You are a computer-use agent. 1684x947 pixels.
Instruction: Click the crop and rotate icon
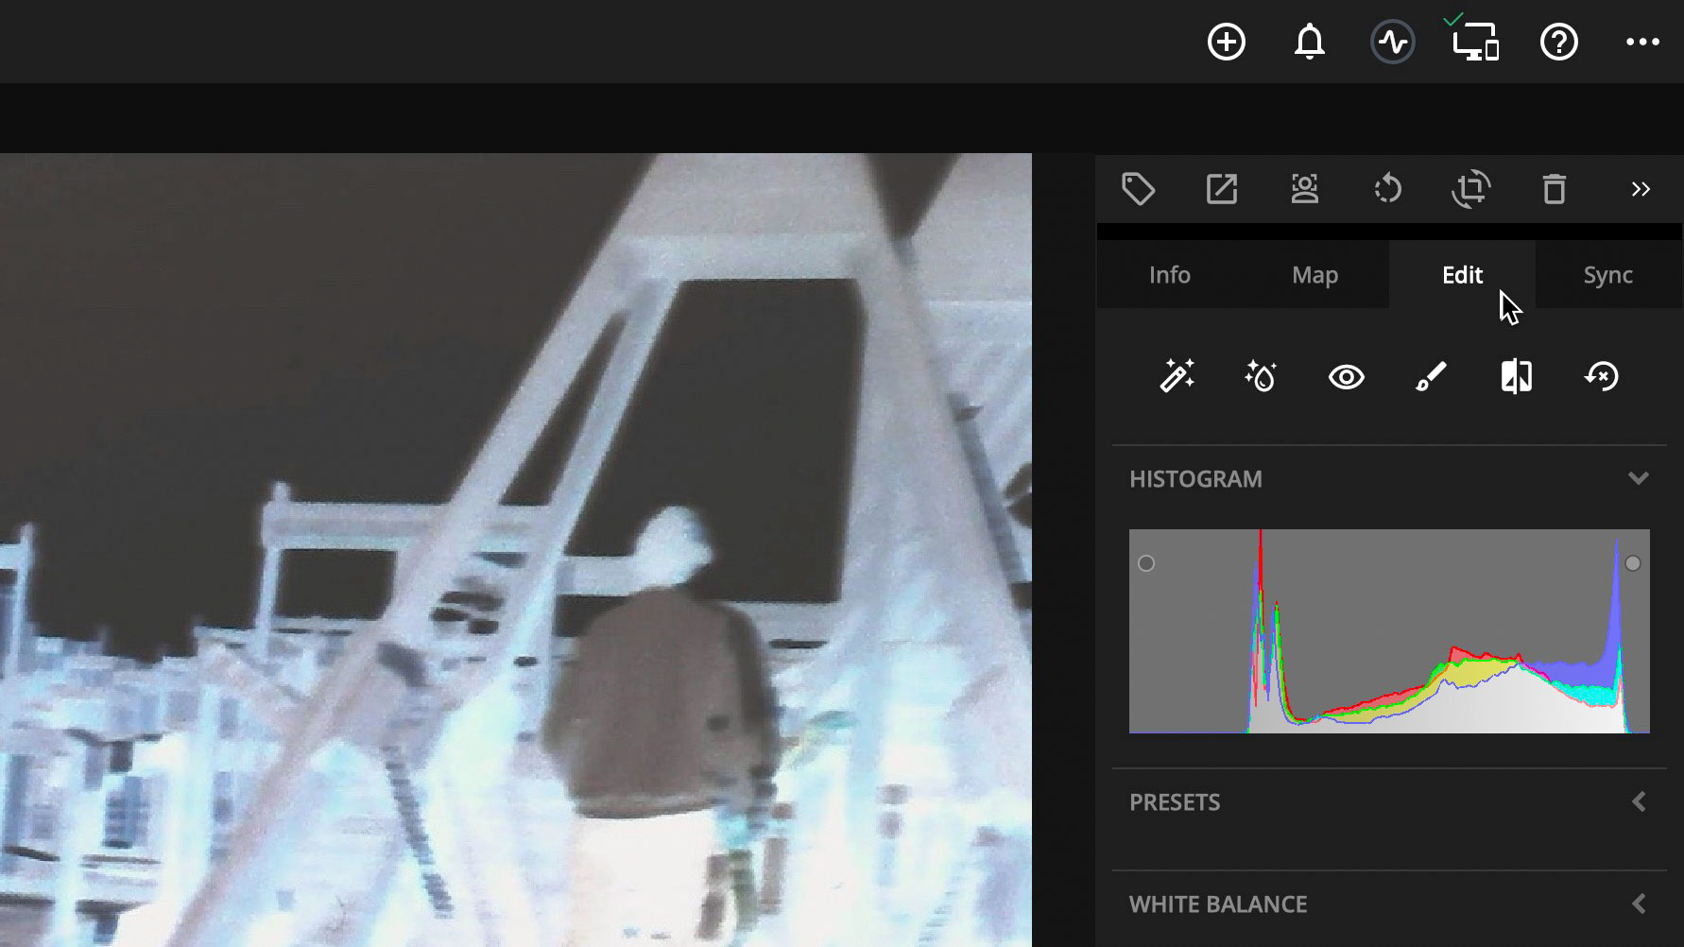point(1470,189)
